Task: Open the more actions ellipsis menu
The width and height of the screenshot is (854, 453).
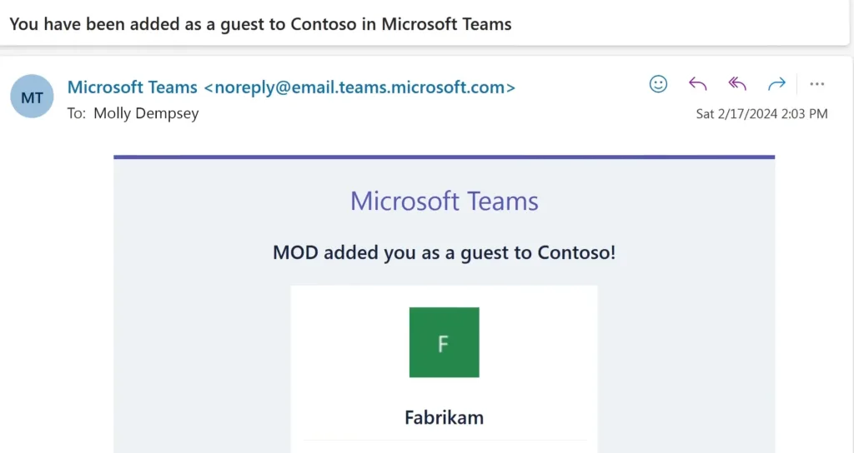Action: click(816, 84)
